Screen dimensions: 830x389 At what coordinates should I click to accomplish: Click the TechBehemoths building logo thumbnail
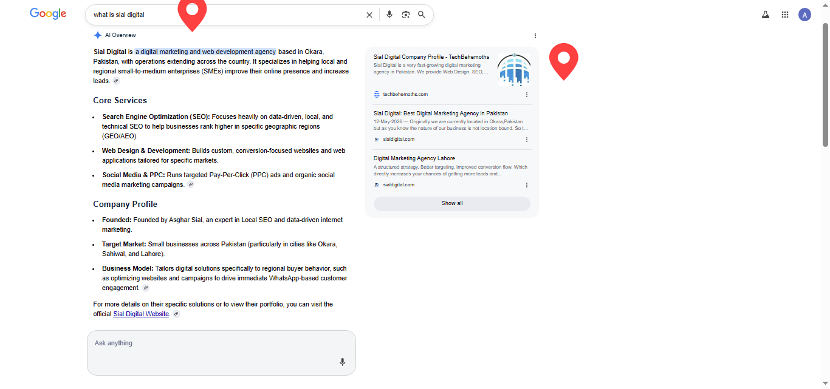(x=513, y=69)
